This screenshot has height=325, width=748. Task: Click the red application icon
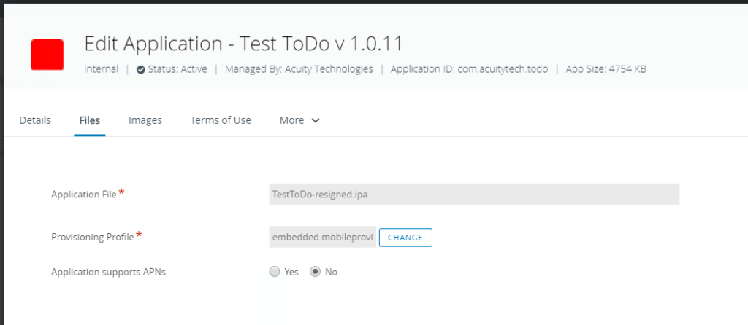[x=47, y=55]
